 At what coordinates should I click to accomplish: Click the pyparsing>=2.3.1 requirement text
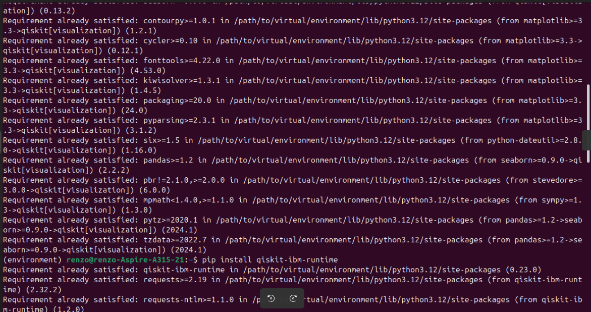[179, 121]
